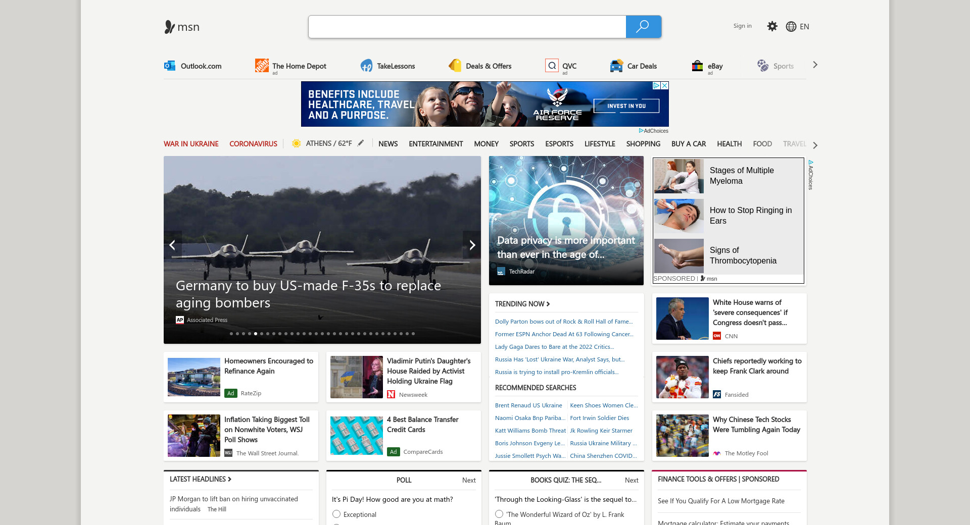Go to the NEWS category

[x=388, y=144]
